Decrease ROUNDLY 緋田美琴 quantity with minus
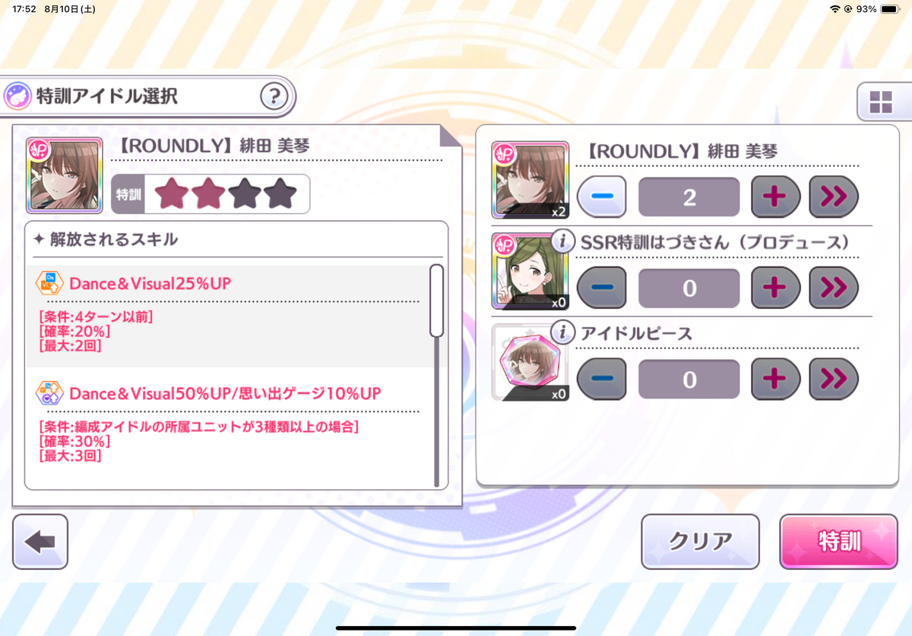The height and width of the screenshot is (636, 912). (602, 197)
